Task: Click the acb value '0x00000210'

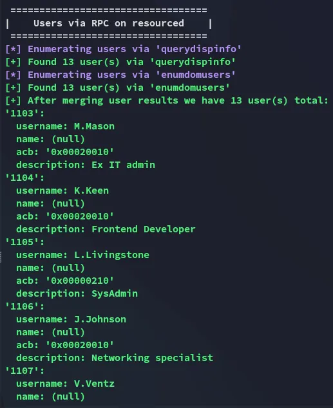Action: click(80, 281)
